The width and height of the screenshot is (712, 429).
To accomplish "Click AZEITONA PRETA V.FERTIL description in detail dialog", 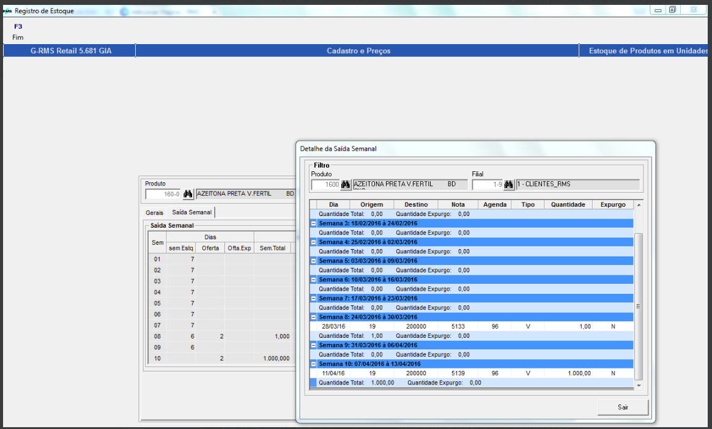I will tap(410, 184).
